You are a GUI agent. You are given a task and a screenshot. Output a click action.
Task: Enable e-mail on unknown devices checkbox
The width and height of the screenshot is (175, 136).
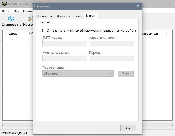[x=44, y=30]
